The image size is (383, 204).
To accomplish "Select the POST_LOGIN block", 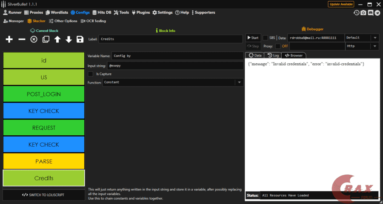I will tap(44, 94).
